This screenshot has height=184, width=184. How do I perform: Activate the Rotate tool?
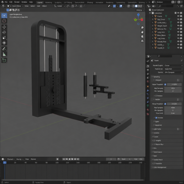pos(4,33)
